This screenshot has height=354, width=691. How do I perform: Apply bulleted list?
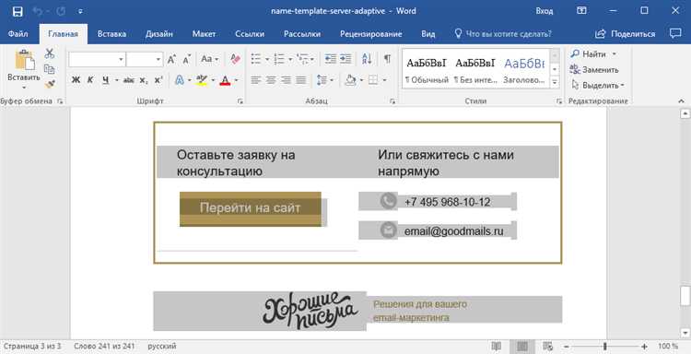point(256,59)
